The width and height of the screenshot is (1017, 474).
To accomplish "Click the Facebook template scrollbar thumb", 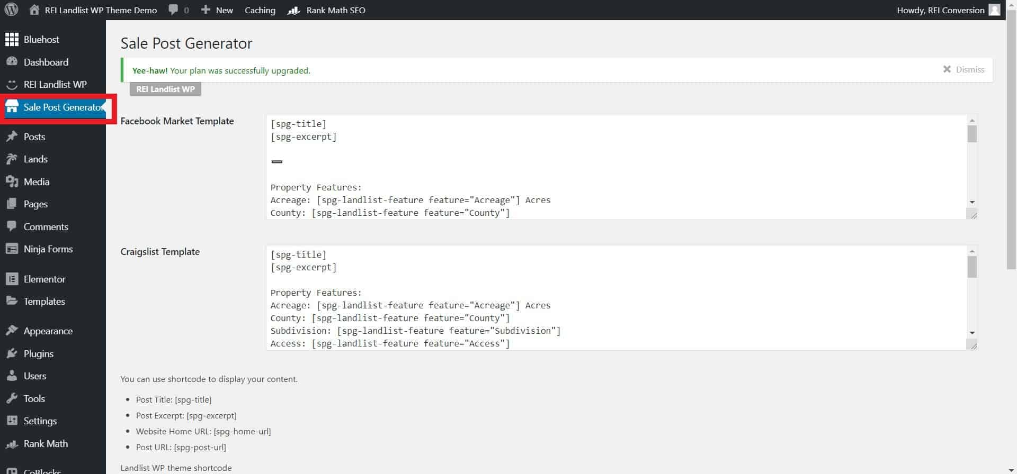I will tap(972, 134).
